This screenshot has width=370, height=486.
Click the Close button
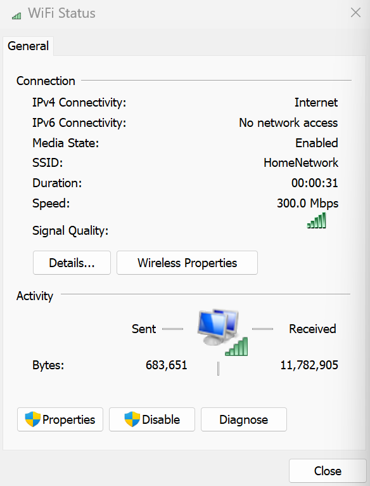pyautogui.click(x=328, y=471)
